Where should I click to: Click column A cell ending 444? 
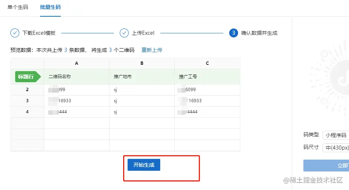(76, 112)
